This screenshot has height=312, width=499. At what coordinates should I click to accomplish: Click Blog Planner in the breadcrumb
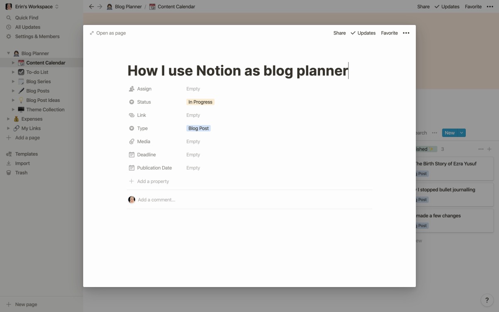coord(124,7)
